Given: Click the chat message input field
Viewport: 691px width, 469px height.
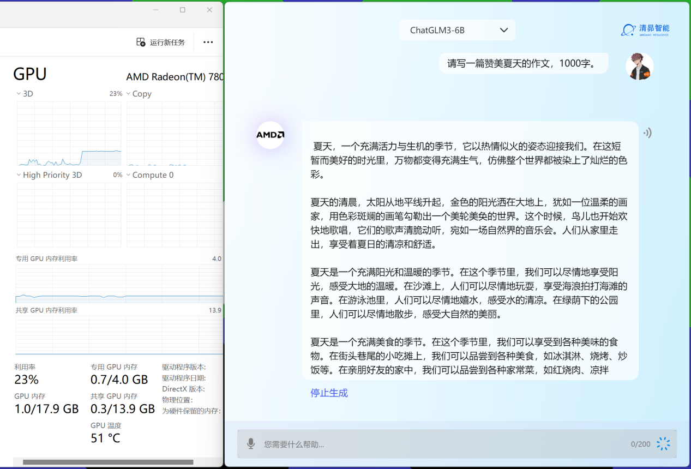Looking at the screenshot, I should (x=382, y=443).
